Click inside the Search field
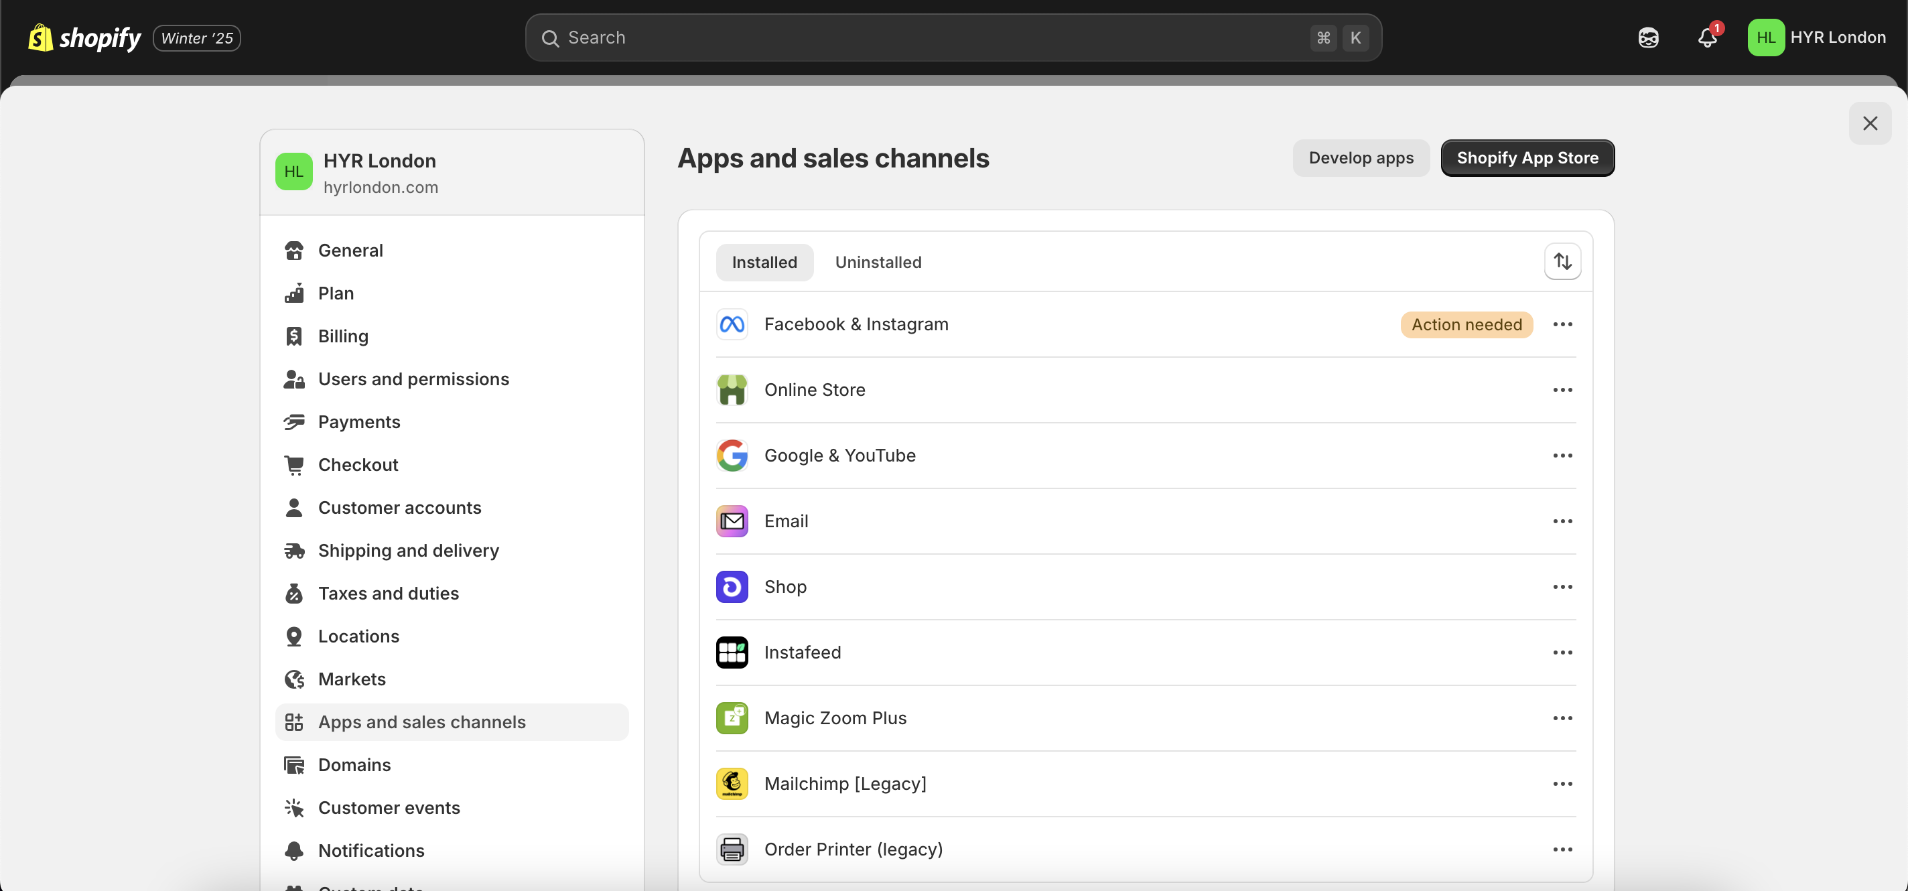 tap(889, 37)
